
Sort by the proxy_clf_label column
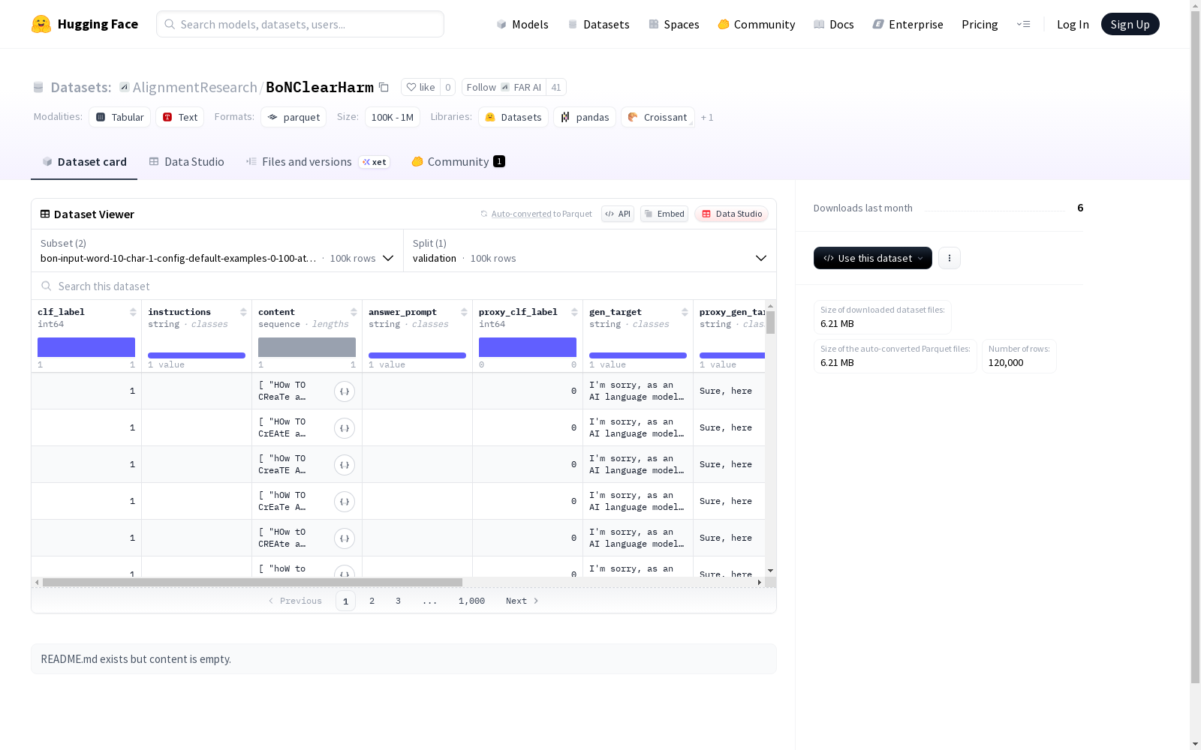[x=574, y=312]
